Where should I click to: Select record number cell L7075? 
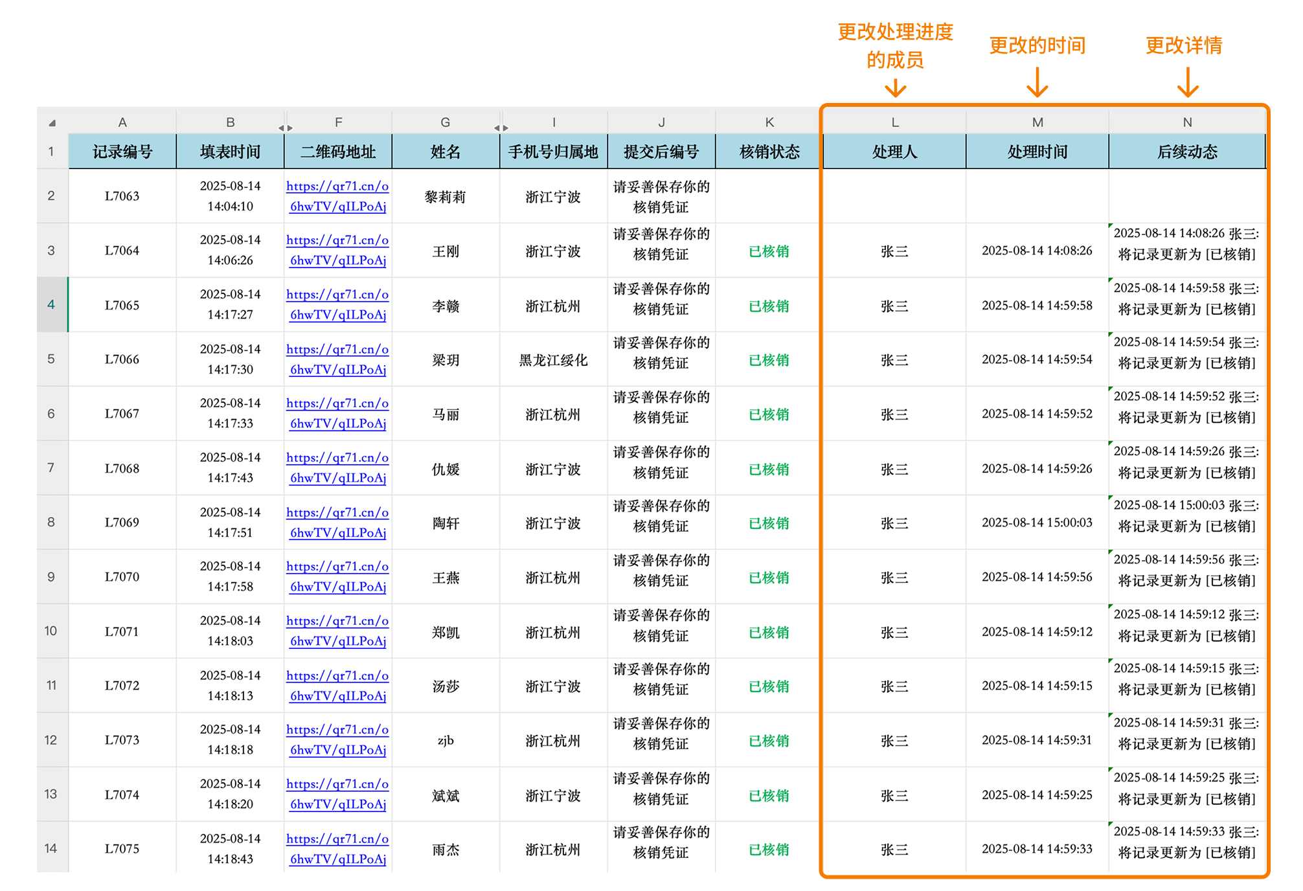point(122,848)
